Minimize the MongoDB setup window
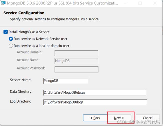The image size is (163, 126). point(126,3)
